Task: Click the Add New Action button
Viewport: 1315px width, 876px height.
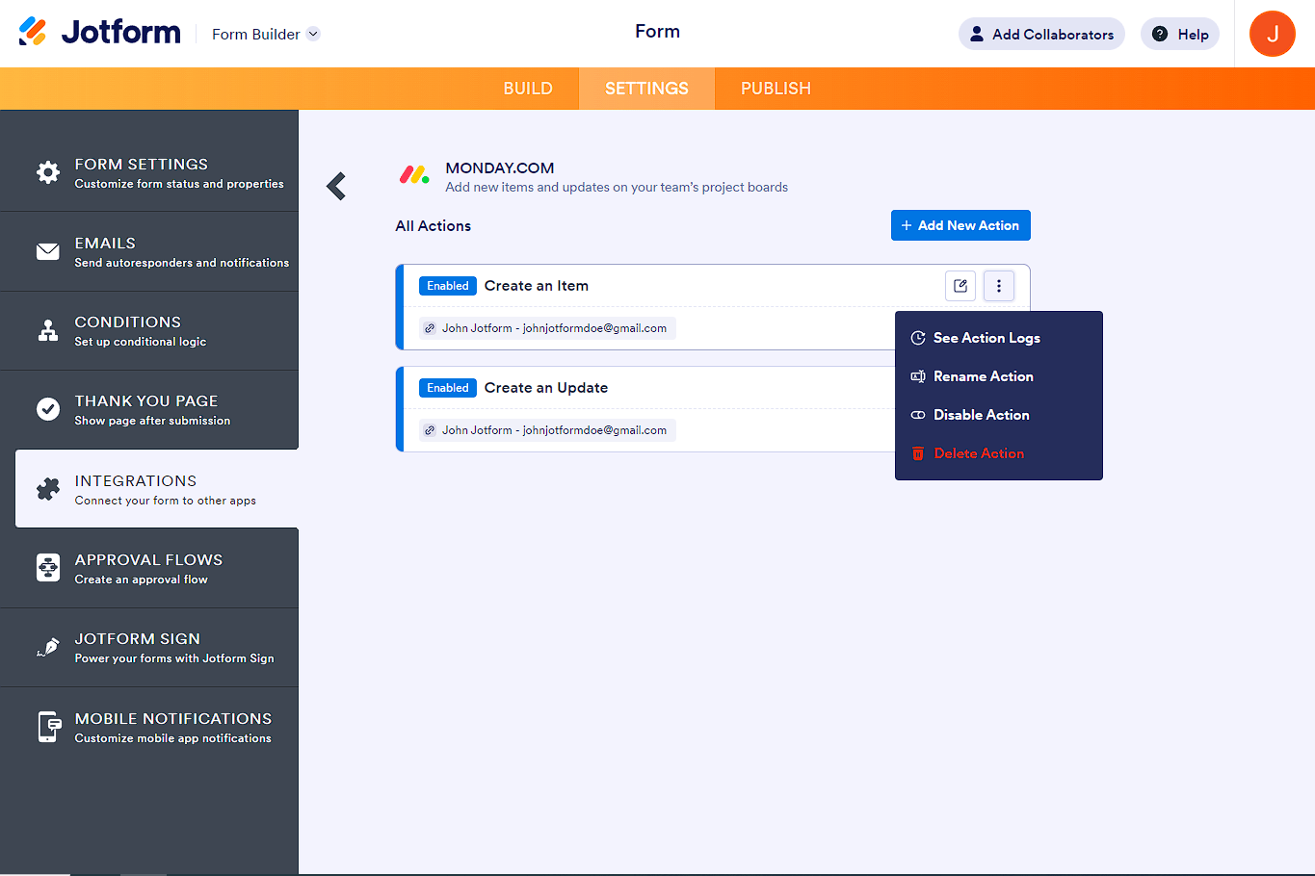Action: tap(960, 225)
